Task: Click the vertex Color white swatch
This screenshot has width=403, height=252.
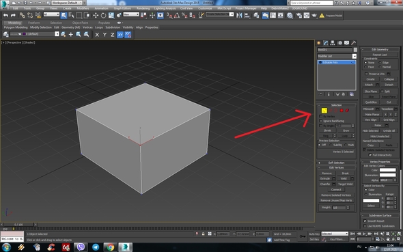Action: (x=387, y=170)
